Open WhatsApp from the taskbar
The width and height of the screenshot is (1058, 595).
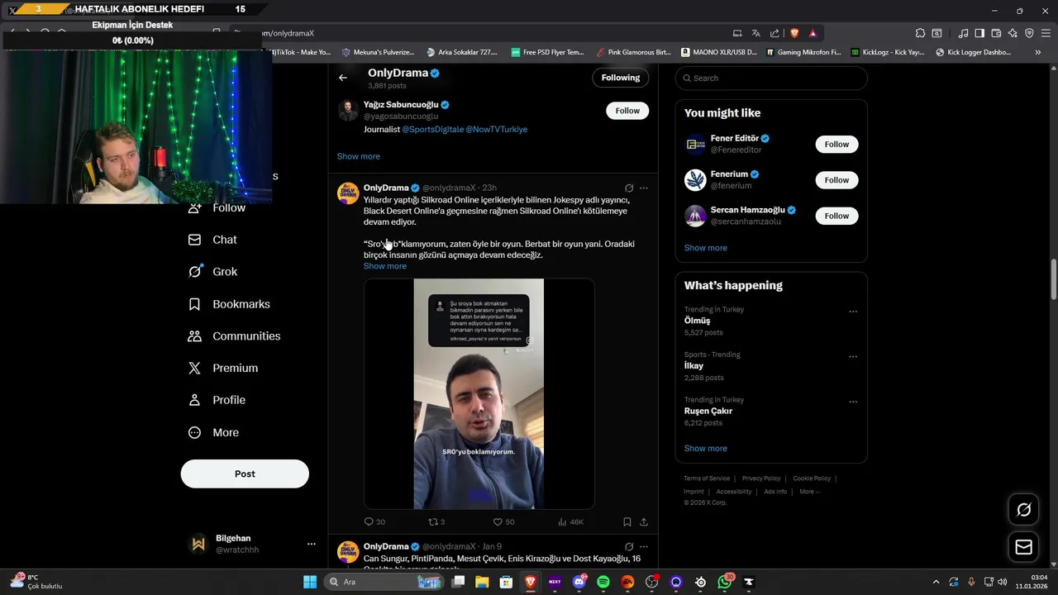point(725,582)
